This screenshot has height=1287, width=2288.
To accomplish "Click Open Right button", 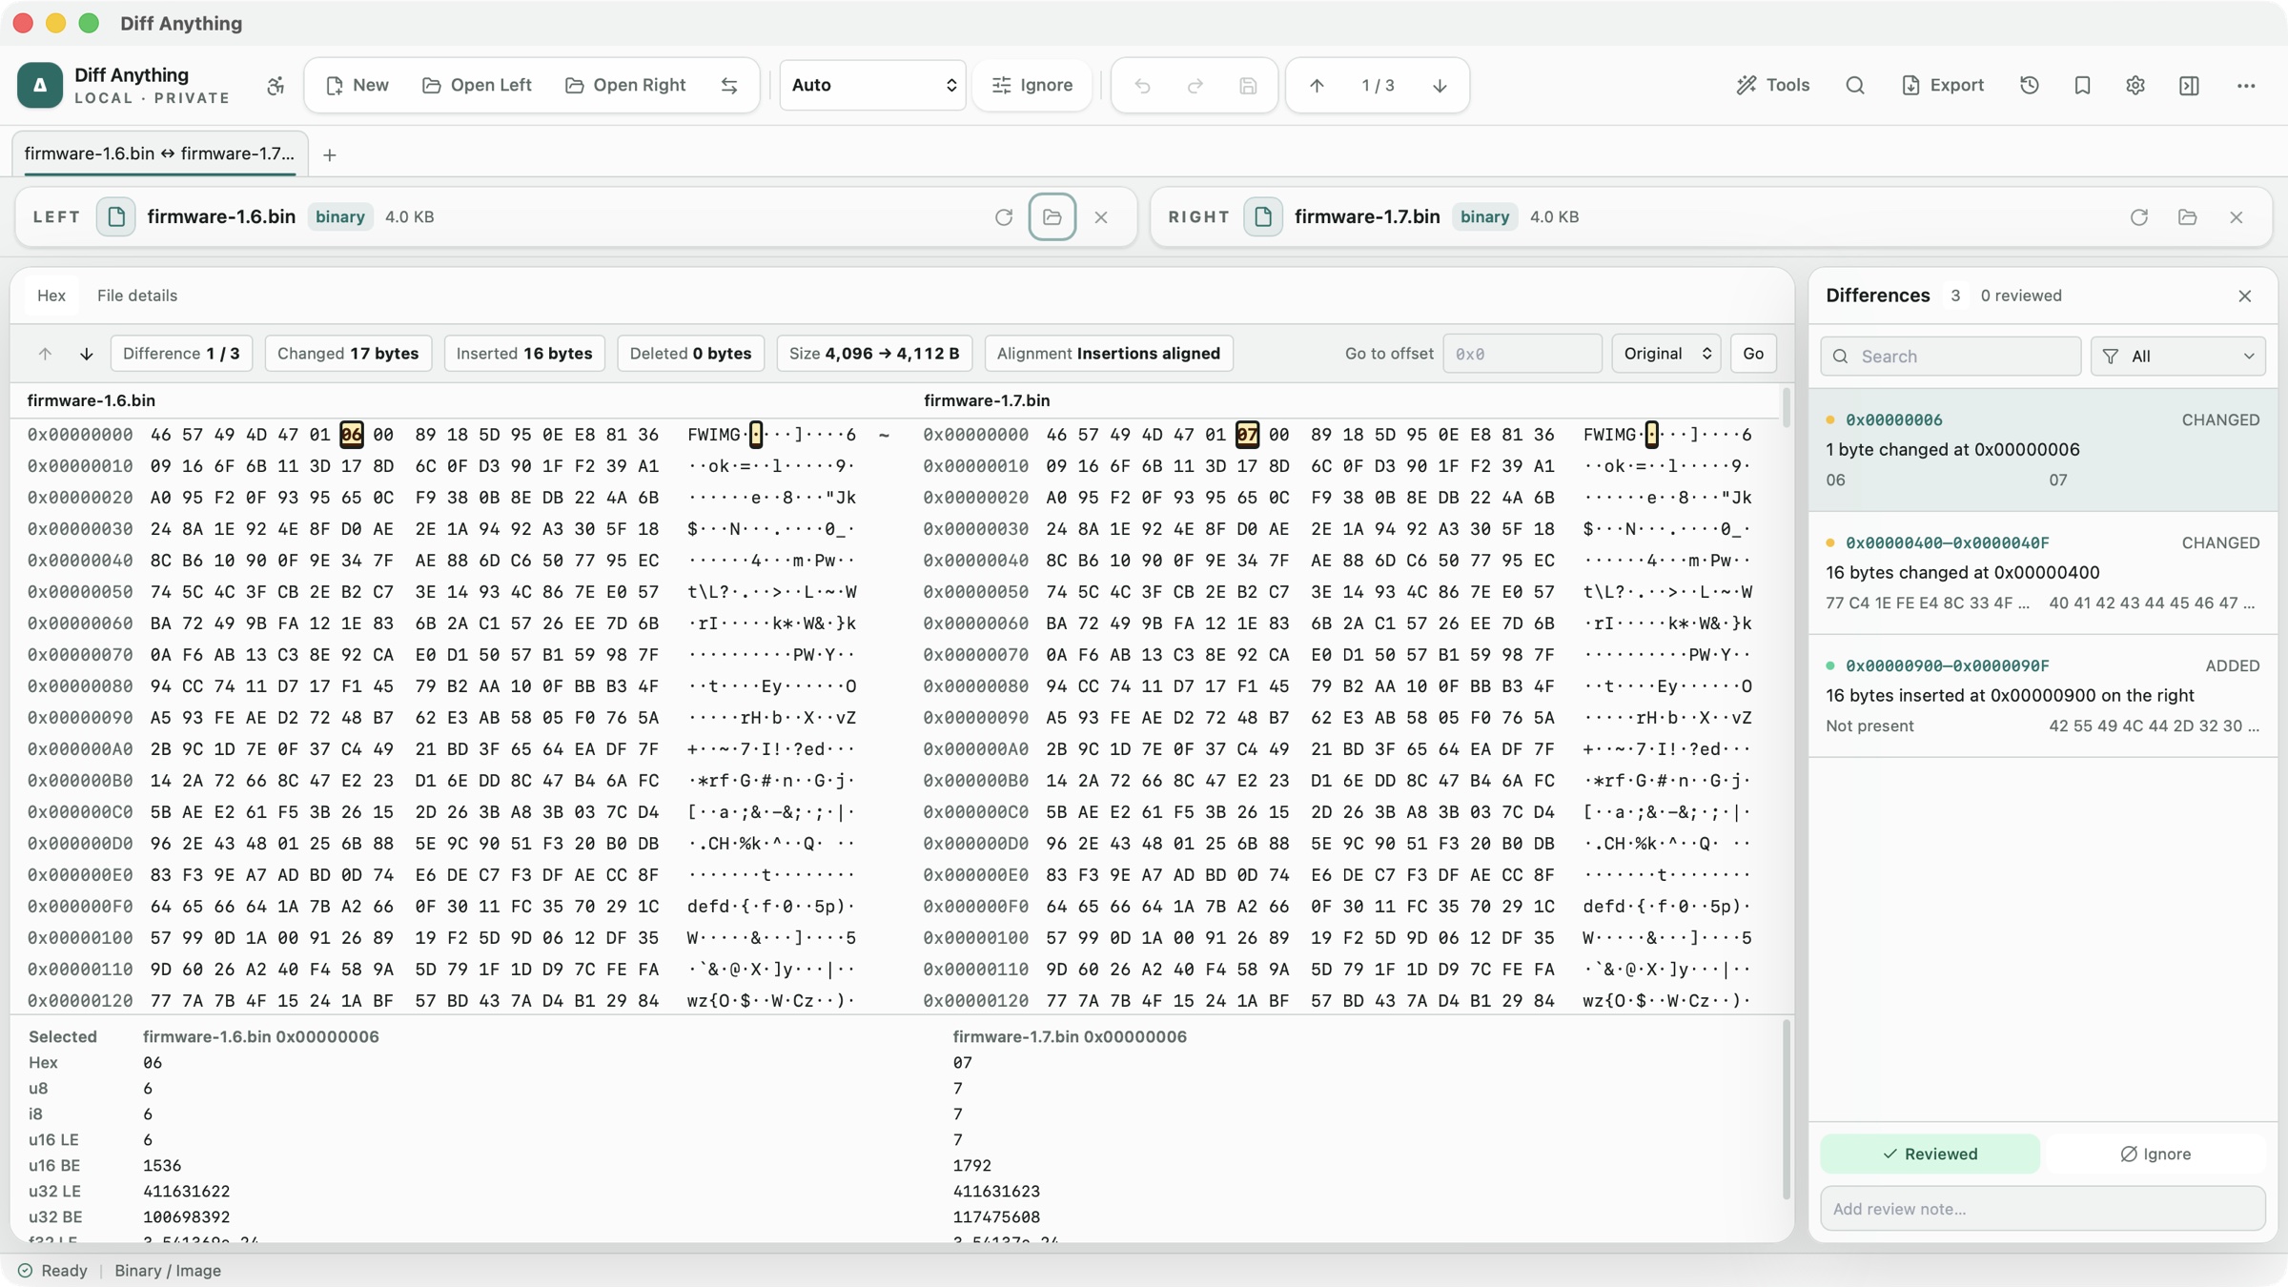I will (625, 86).
